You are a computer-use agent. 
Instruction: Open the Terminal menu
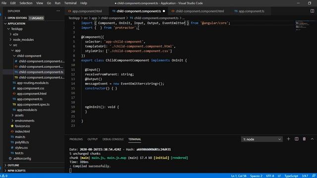[70, 3]
